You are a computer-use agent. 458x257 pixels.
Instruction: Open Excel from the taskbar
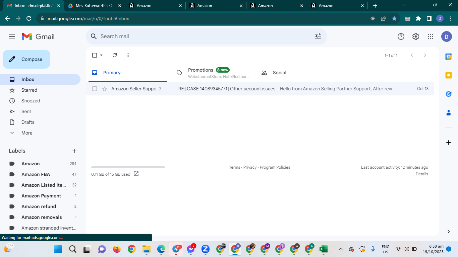(x=323, y=249)
